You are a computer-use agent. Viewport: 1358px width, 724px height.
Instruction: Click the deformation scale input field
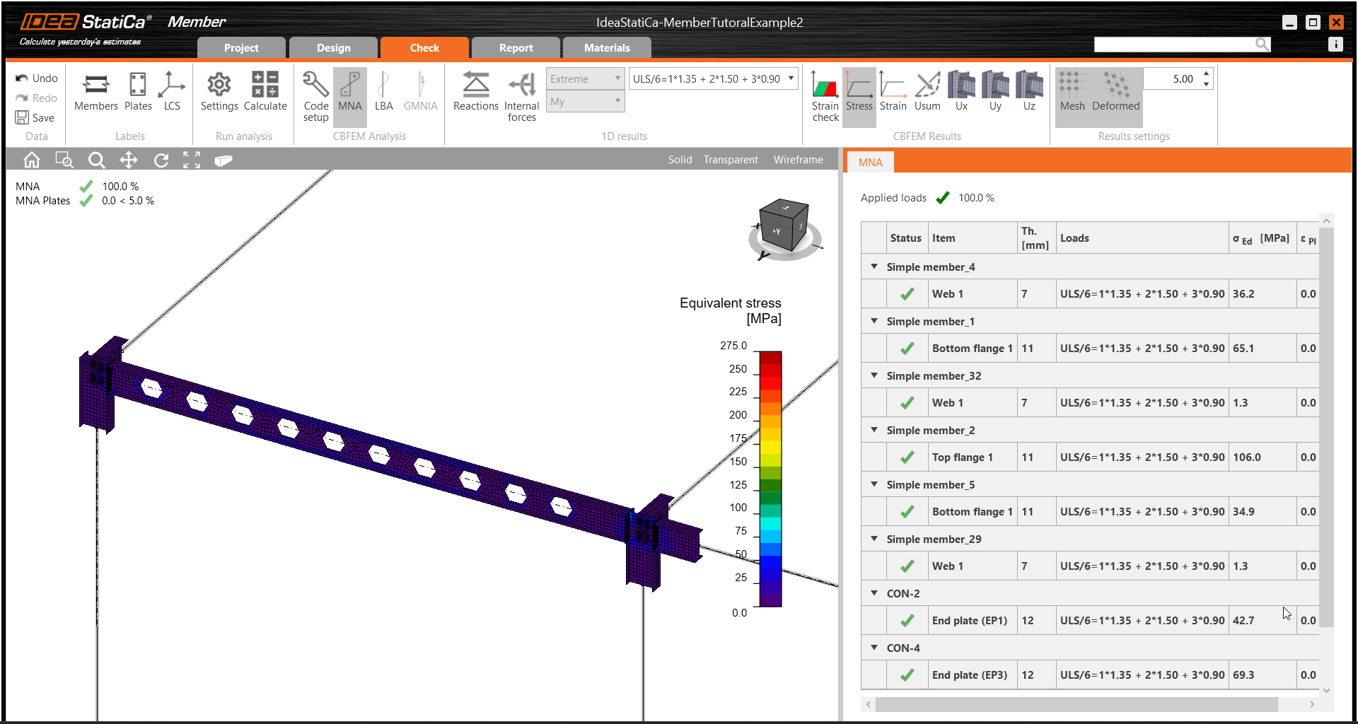pos(1171,79)
